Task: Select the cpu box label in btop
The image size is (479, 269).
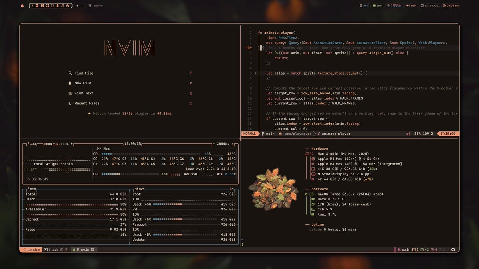Action: pyautogui.click(x=32, y=143)
